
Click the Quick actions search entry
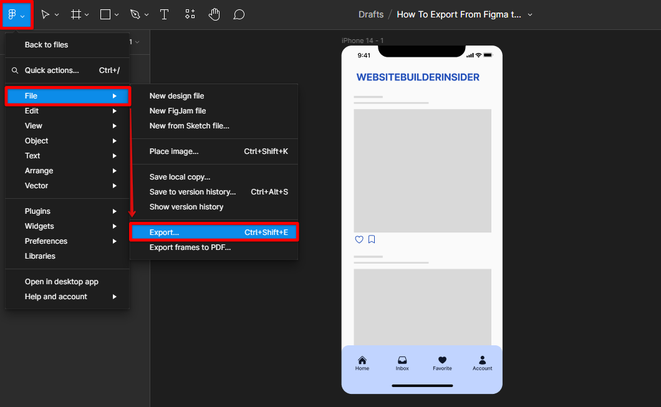(52, 70)
